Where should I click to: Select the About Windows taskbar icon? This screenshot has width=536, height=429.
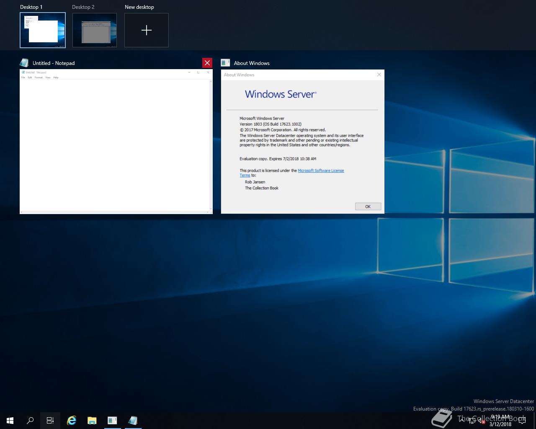point(112,421)
